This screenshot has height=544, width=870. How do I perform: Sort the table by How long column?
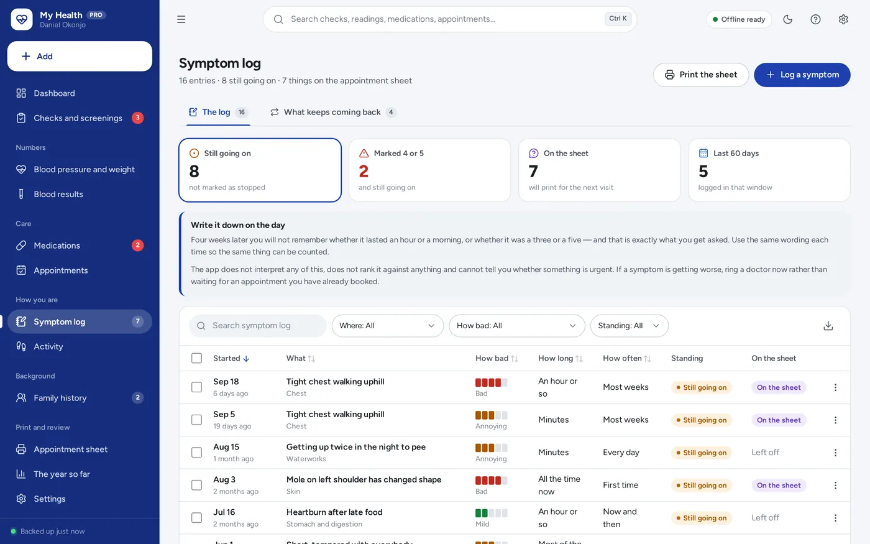(561, 358)
